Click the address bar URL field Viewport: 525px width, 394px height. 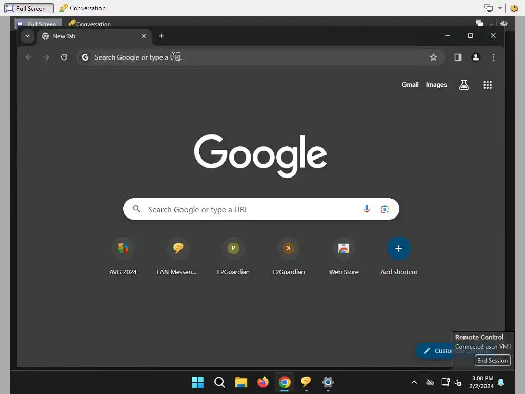[x=260, y=57]
